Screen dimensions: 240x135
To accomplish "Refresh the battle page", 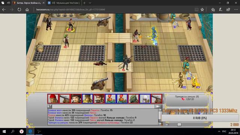I will 19,9.
